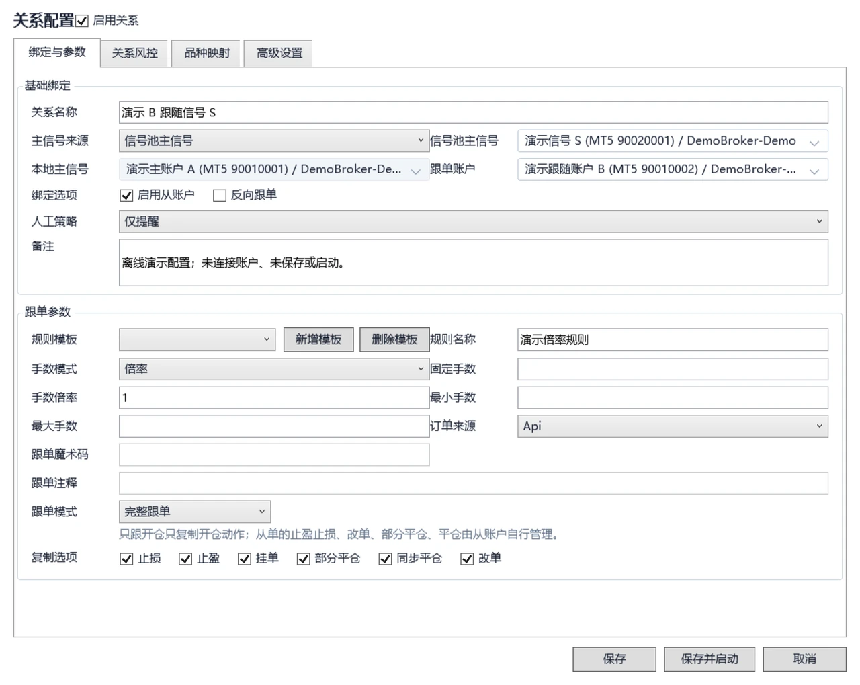
Task: Open the 主信号来源 dropdown
Action: pyautogui.click(x=274, y=140)
